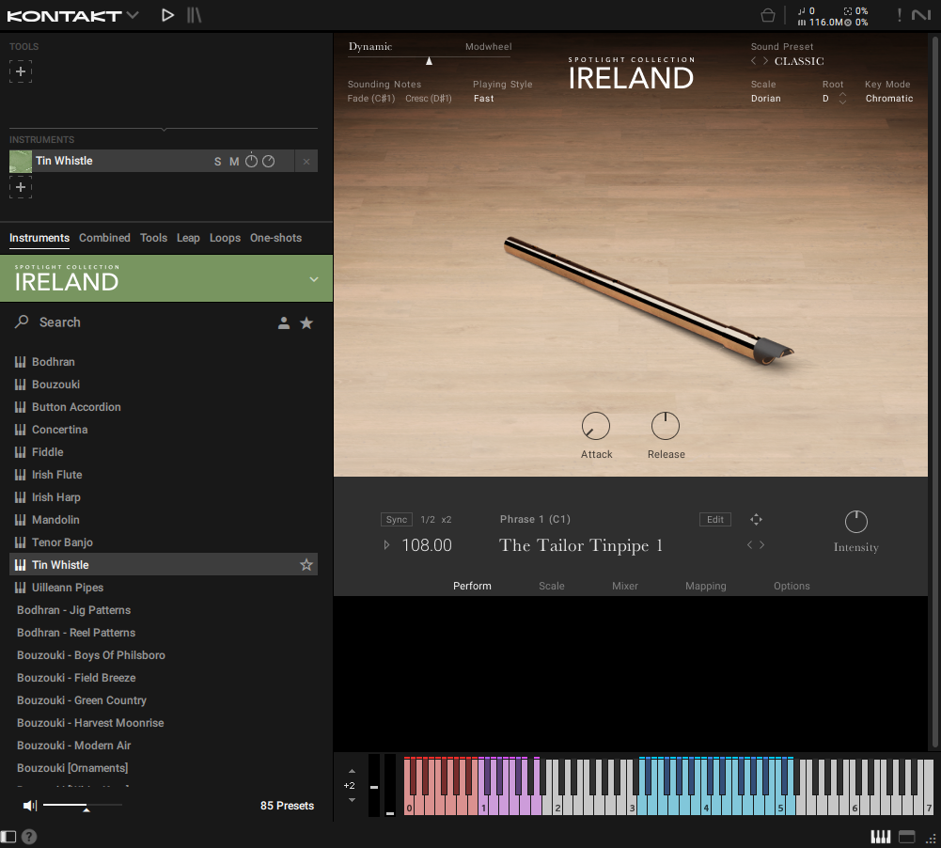Open the shop bag icon
Screen dimensions: 941x848
[x=768, y=15]
